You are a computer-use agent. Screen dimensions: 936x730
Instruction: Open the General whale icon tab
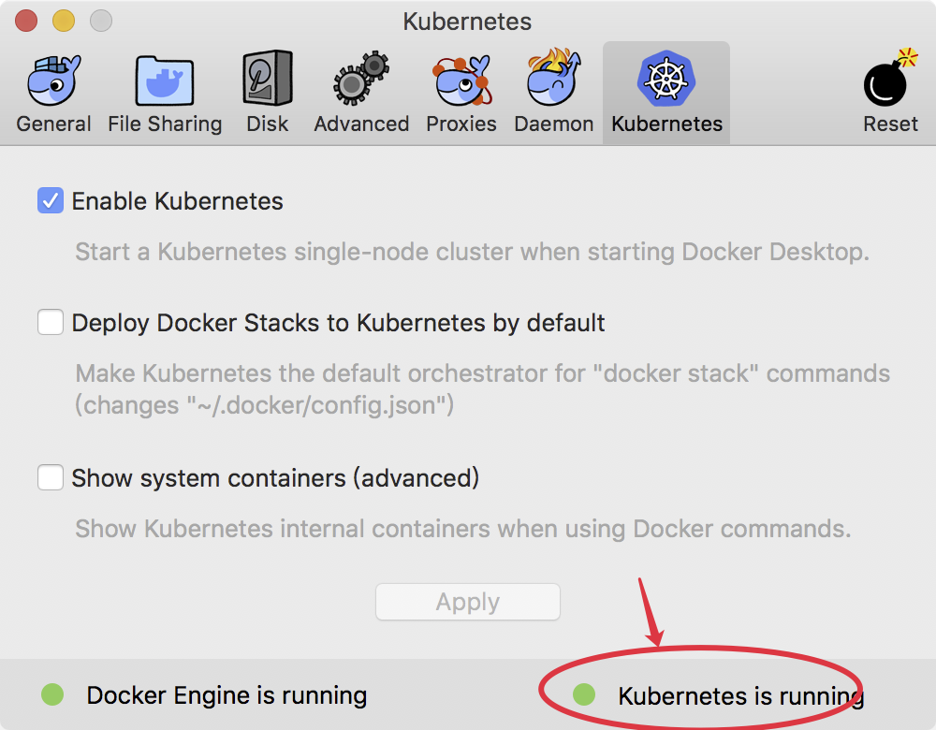click(x=53, y=80)
